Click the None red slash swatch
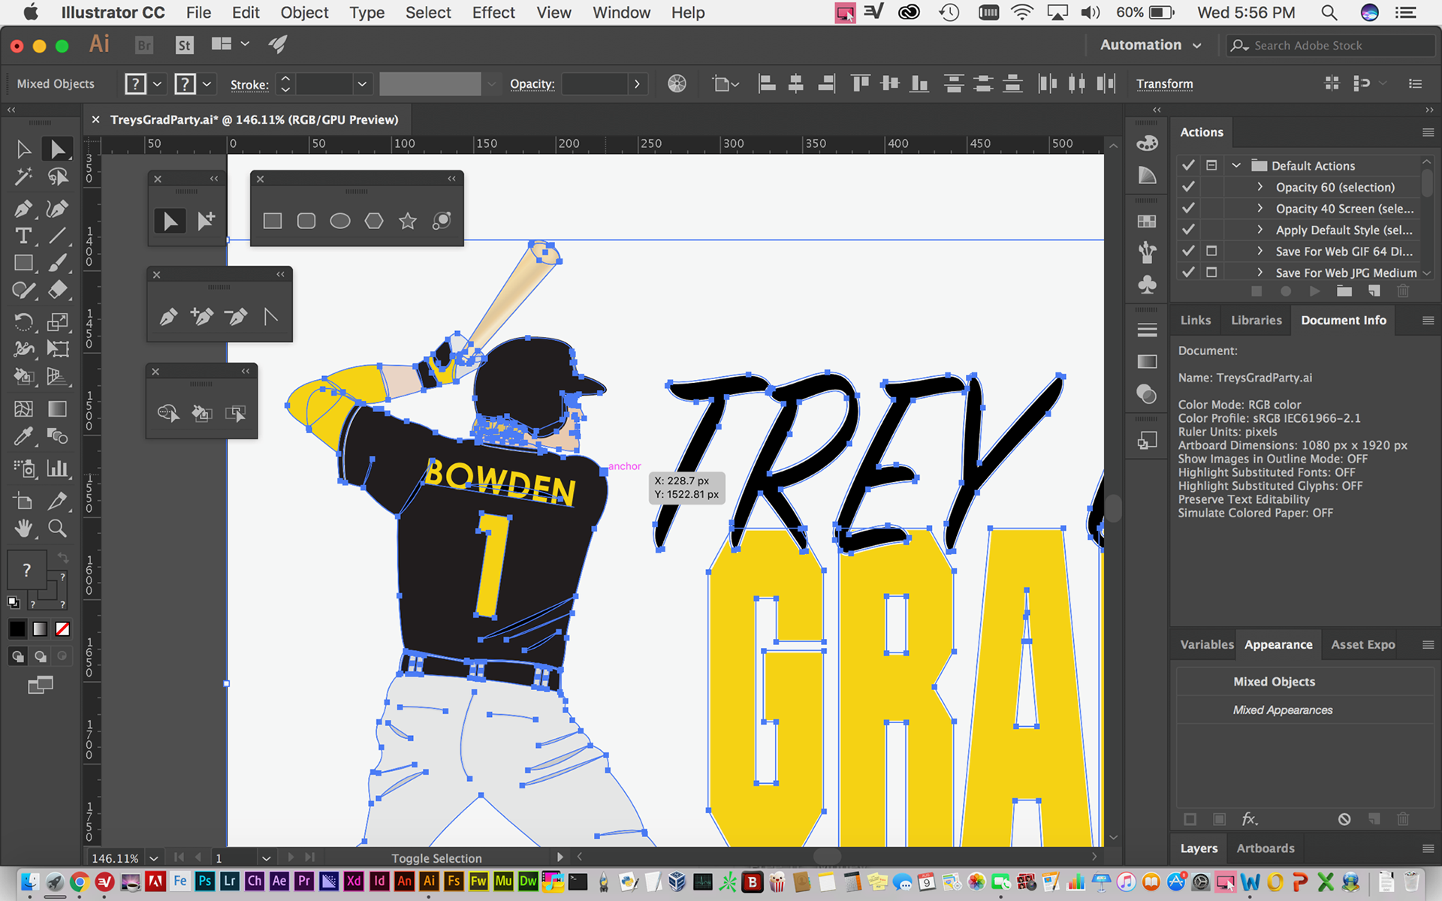Screen dimensions: 1442x901 click(63, 629)
